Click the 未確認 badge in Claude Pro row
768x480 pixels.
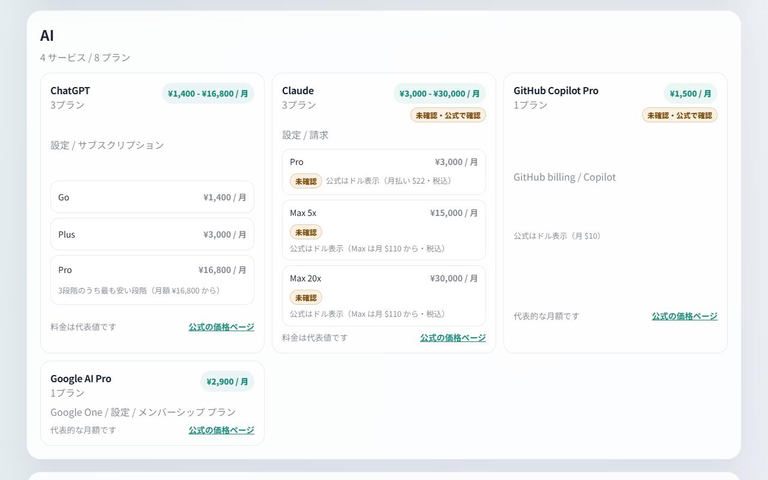point(306,181)
